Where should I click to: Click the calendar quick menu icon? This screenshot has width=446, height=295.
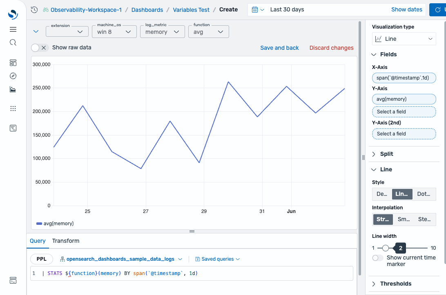tap(258, 10)
